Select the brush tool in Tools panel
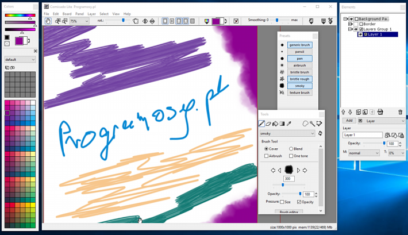Viewport: 408px width, 235px height. 261,124
